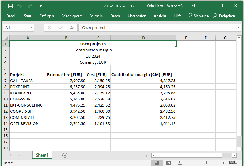
Task: Open the Ribbon Display Options icon
Action: click(193, 6)
